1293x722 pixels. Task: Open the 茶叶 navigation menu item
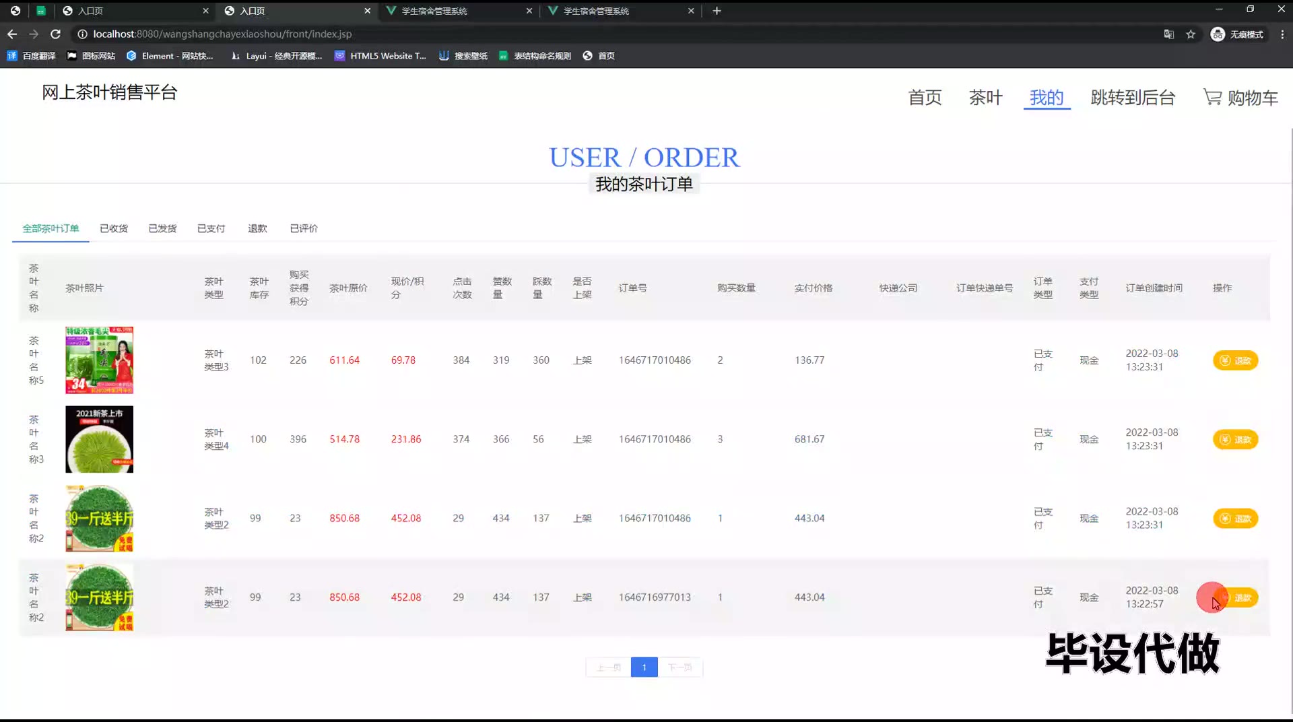(985, 98)
